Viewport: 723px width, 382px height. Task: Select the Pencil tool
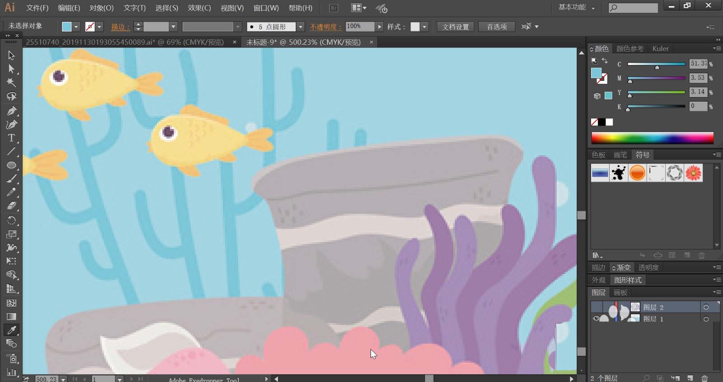click(11, 192)
